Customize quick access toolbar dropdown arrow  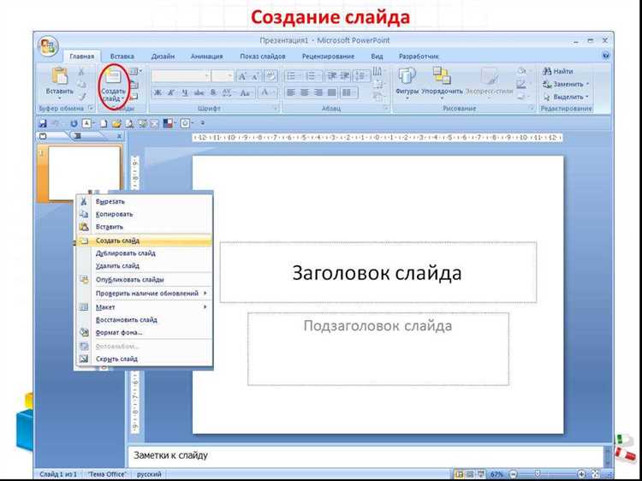(202, 123)
